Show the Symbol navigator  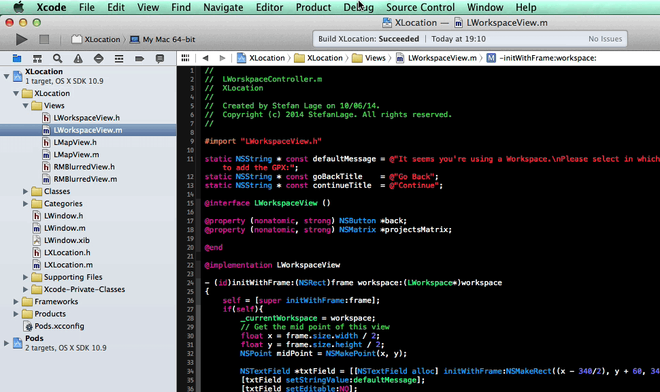[x=37, y=59]
